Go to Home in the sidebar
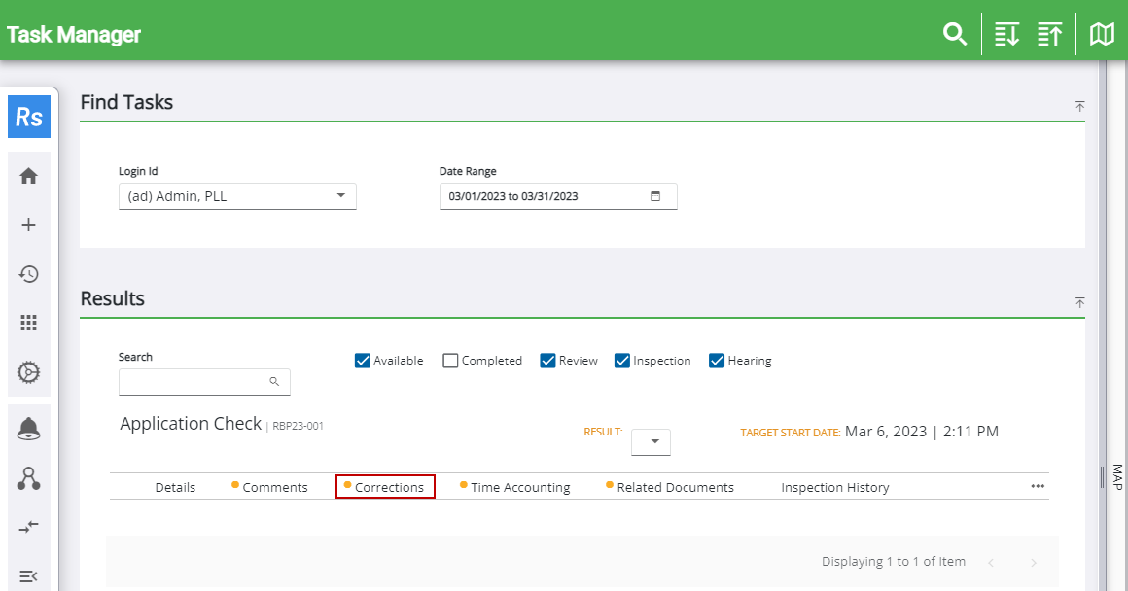The width and height of the screenshot is (1128, 591). tap(29, 176)
